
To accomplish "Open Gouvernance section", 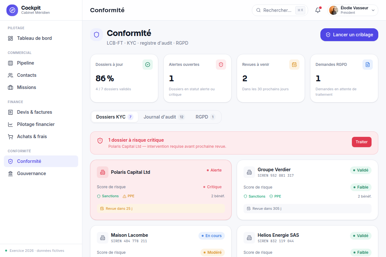I will (41, 173).
